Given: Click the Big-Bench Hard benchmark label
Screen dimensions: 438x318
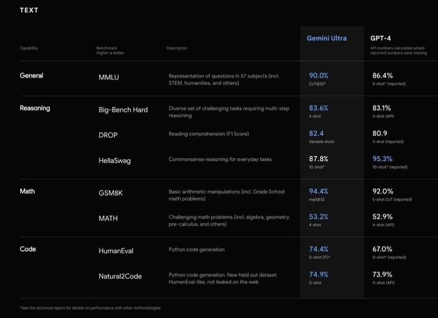Looking at the screenshot, I should (x=123, y=109).
